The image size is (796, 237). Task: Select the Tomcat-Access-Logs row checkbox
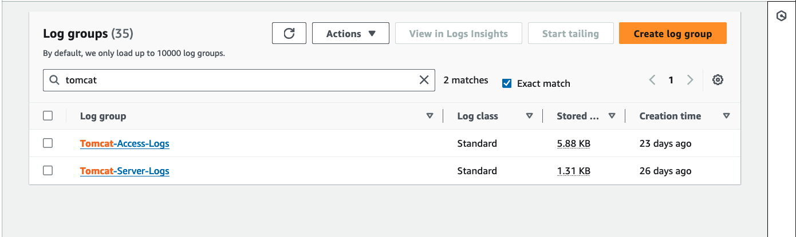(48, 143)
